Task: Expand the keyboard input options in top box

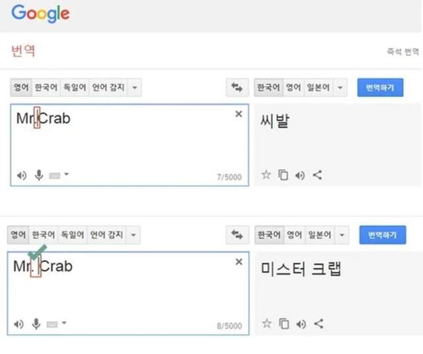Action: 66,175
